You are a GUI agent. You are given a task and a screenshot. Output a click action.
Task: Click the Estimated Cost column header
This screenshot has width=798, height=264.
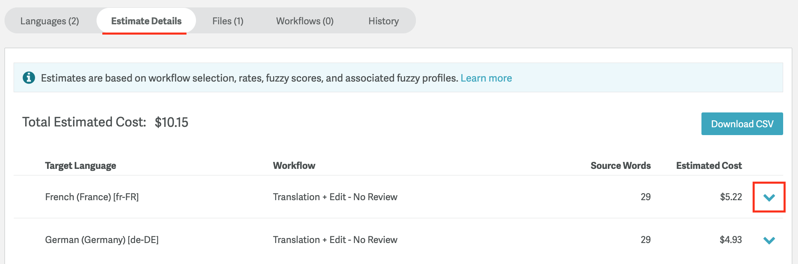(x=709, y=166)
